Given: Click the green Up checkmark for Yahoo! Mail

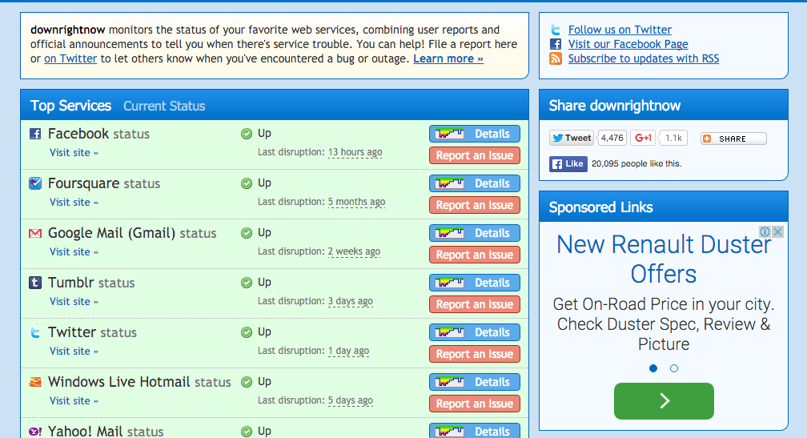Looking at the screenshot, I should click(x=247, y=432).
